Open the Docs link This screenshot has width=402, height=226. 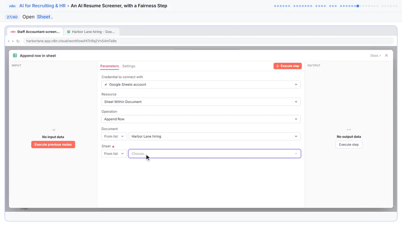[376, 56]
